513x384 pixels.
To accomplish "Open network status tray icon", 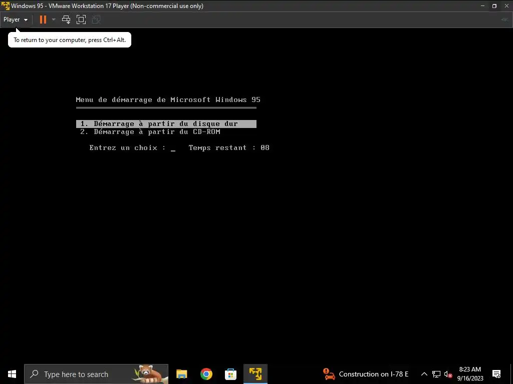I will [x=436, y=374].
